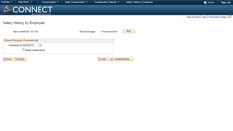The image size is (233, 131).
Task: Click the Report Request Parameter(s) section header
Action: pyautogui.click(x=58, y=40)
